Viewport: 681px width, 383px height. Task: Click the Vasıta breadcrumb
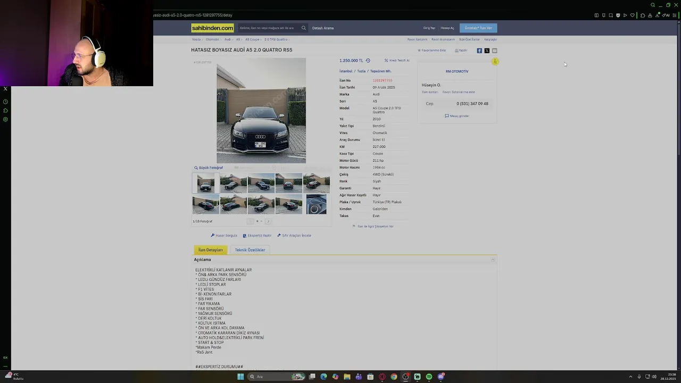pos(196,39)
